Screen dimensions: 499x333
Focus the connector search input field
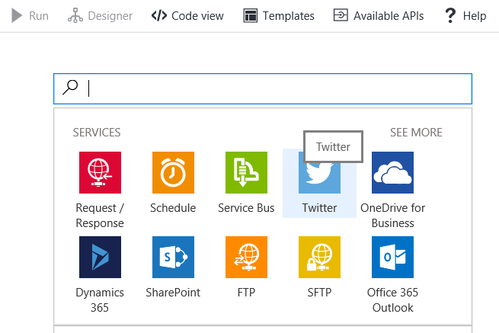274,88
